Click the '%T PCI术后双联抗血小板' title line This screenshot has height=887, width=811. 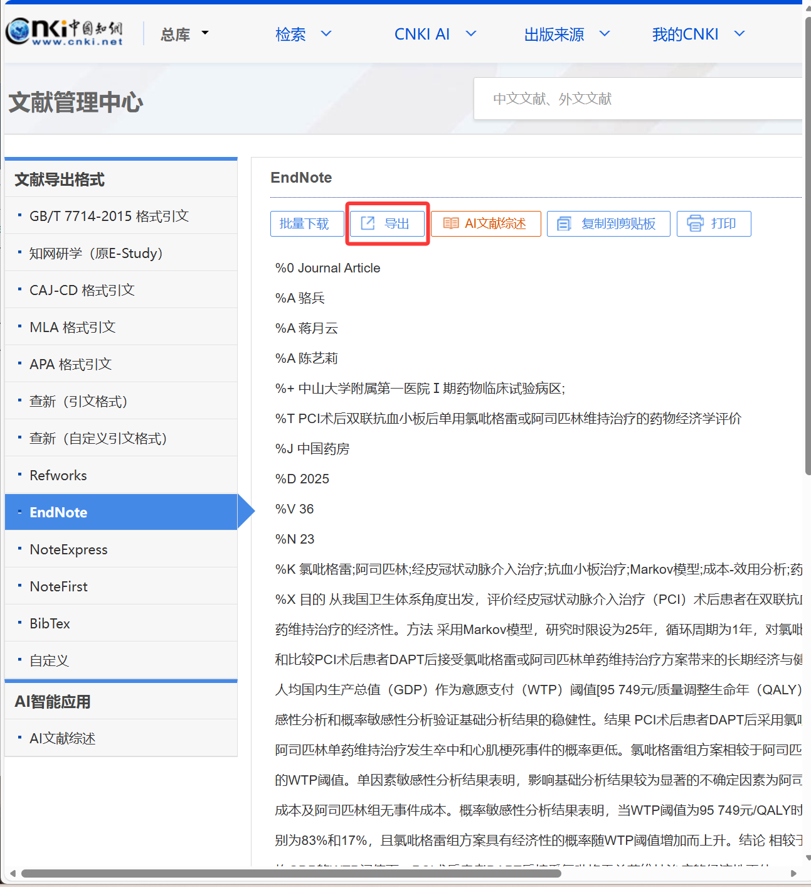point(508,419)
